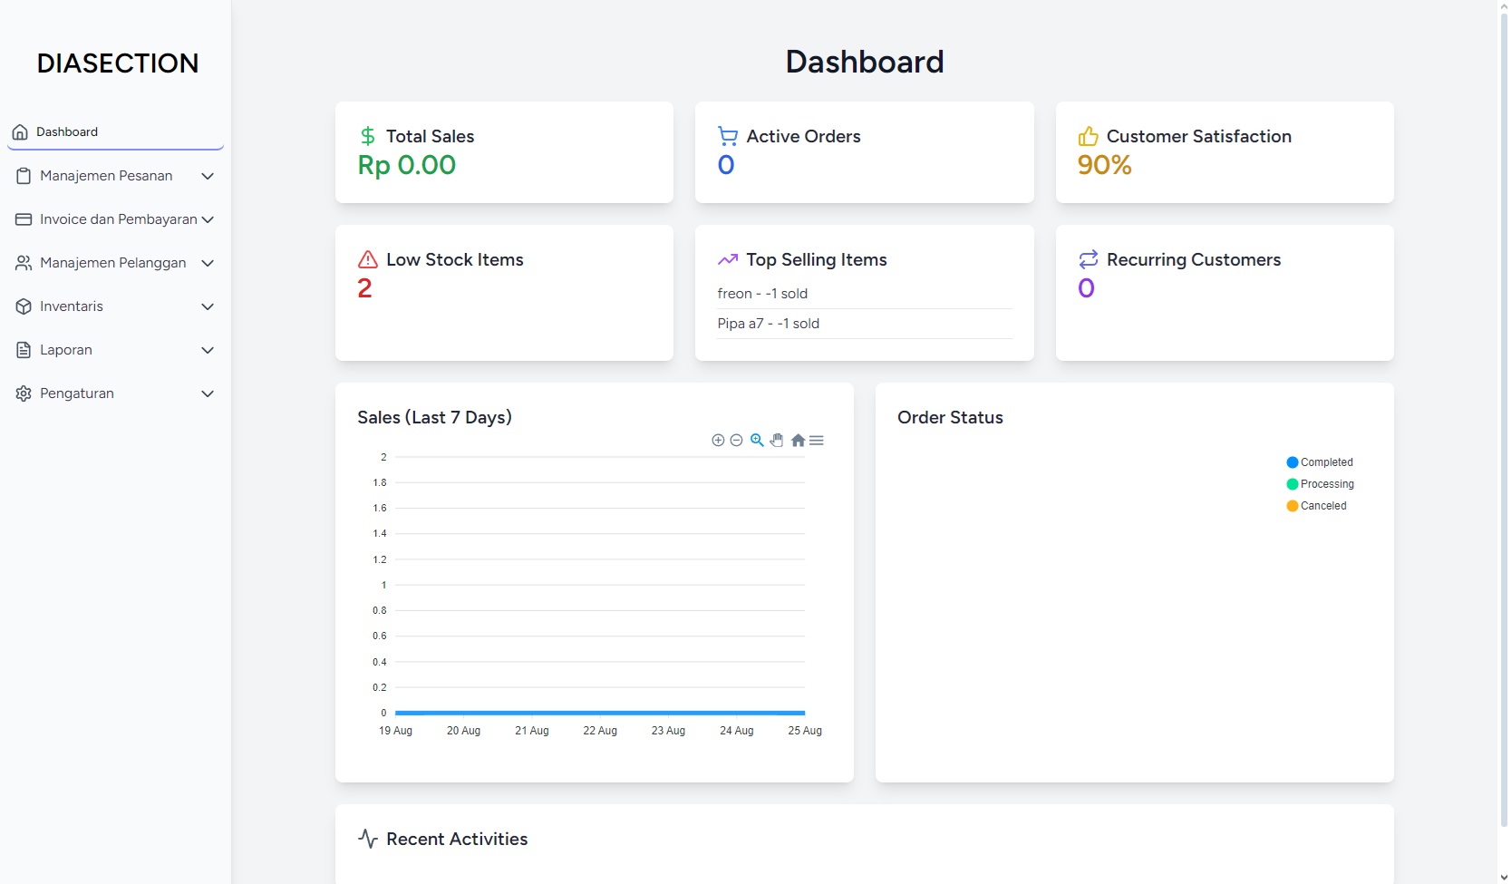The image size is (1511, 884).
Task: Click the orange Canceled legend color dot
Action: (1293, 506)
